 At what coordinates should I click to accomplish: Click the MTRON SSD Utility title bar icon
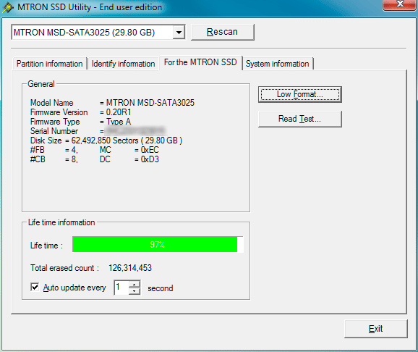8,7
